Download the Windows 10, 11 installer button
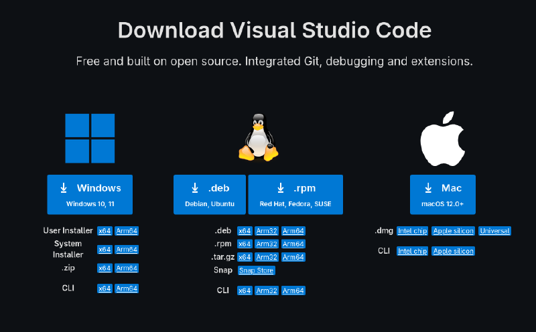 (90, 195)
